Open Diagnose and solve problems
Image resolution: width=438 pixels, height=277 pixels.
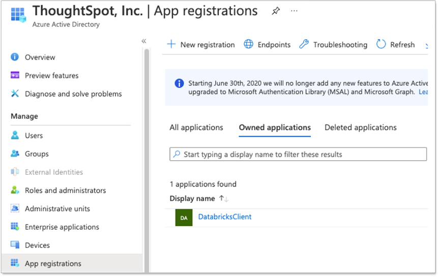73,94
